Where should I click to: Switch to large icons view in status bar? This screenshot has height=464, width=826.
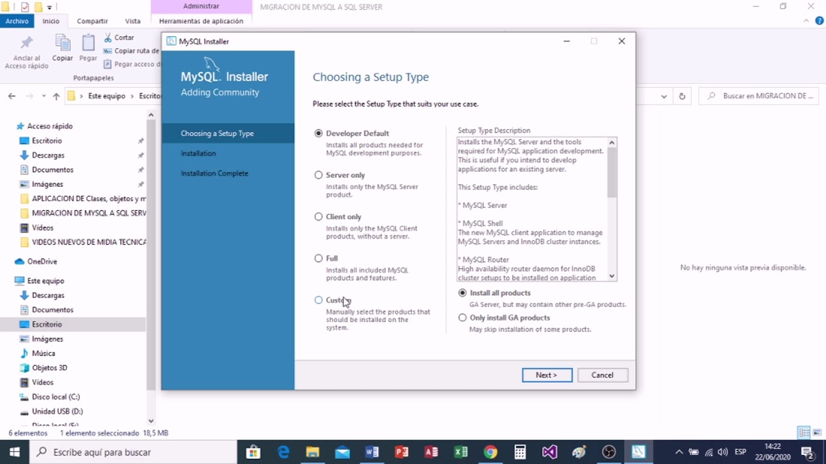point(818,432)
